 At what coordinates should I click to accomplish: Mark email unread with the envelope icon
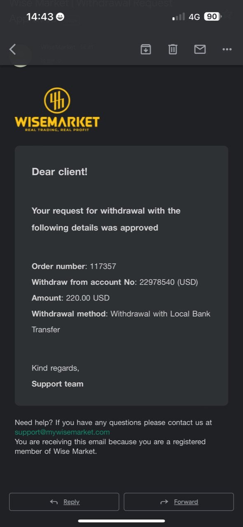tap(200, 49)
